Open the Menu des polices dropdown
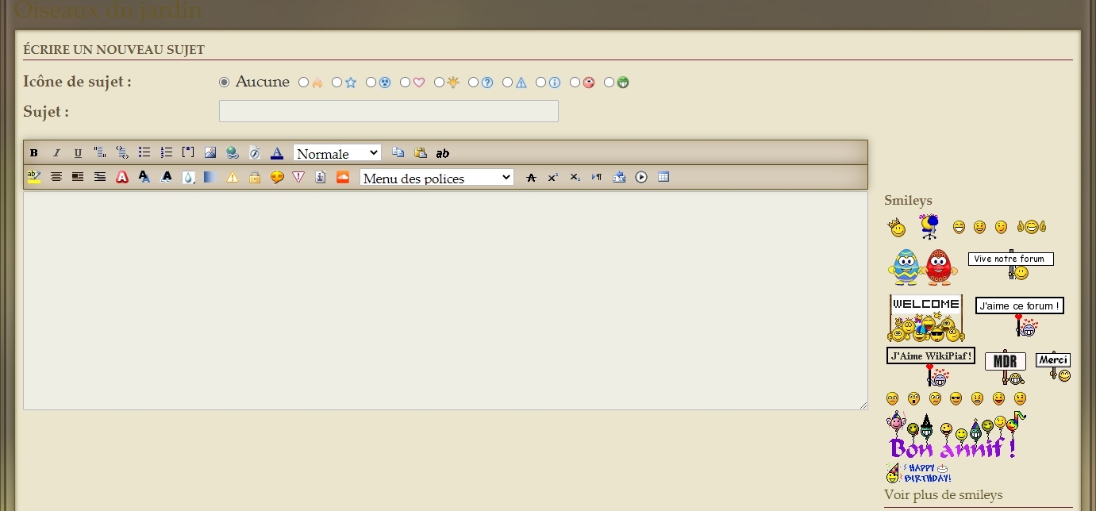1096x511 pixels. (437, 178)
